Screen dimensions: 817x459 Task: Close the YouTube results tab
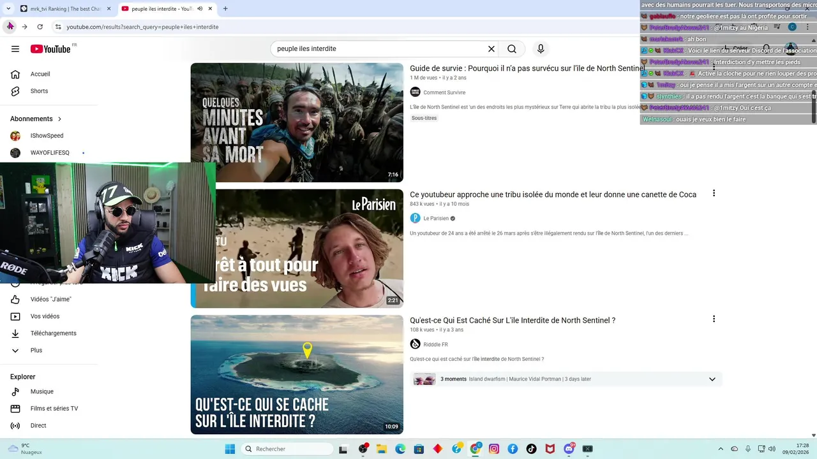tap(211, 9)
